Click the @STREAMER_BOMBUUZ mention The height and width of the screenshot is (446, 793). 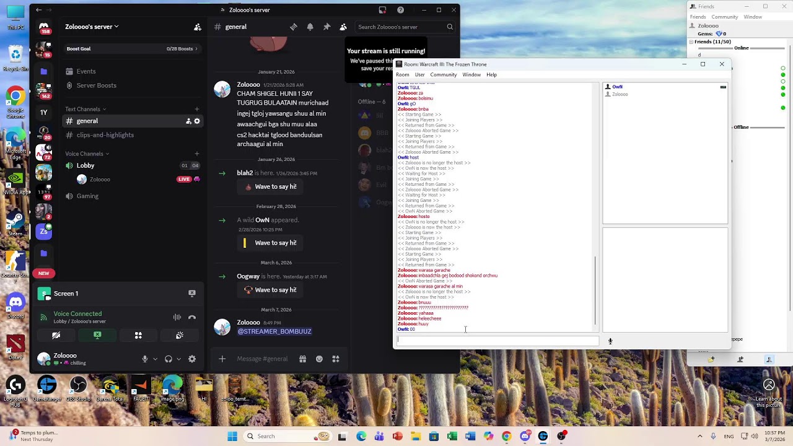(x=274, y=331)
